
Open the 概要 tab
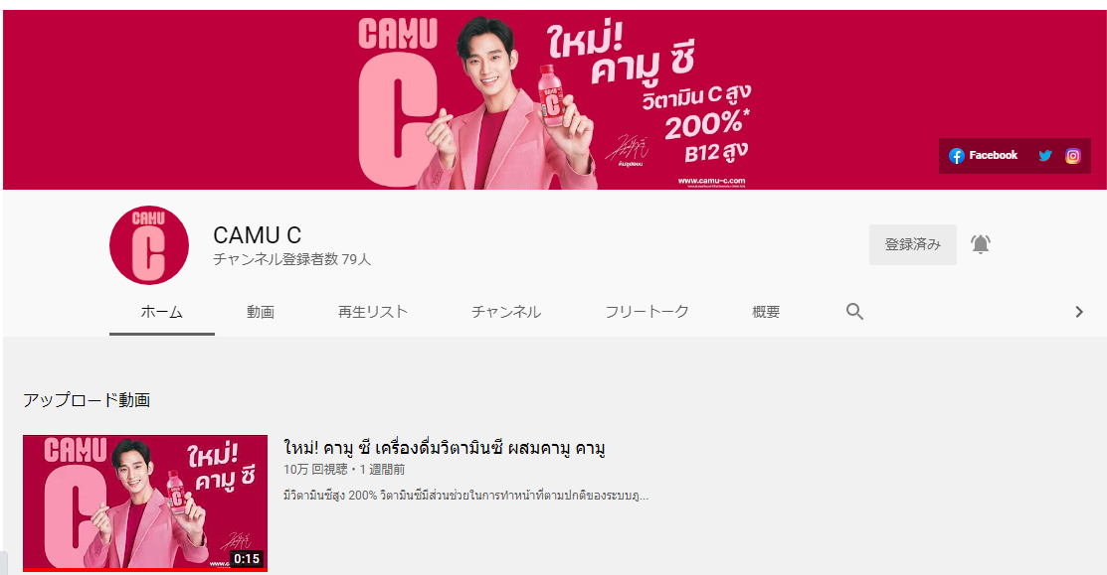(766, 312)
